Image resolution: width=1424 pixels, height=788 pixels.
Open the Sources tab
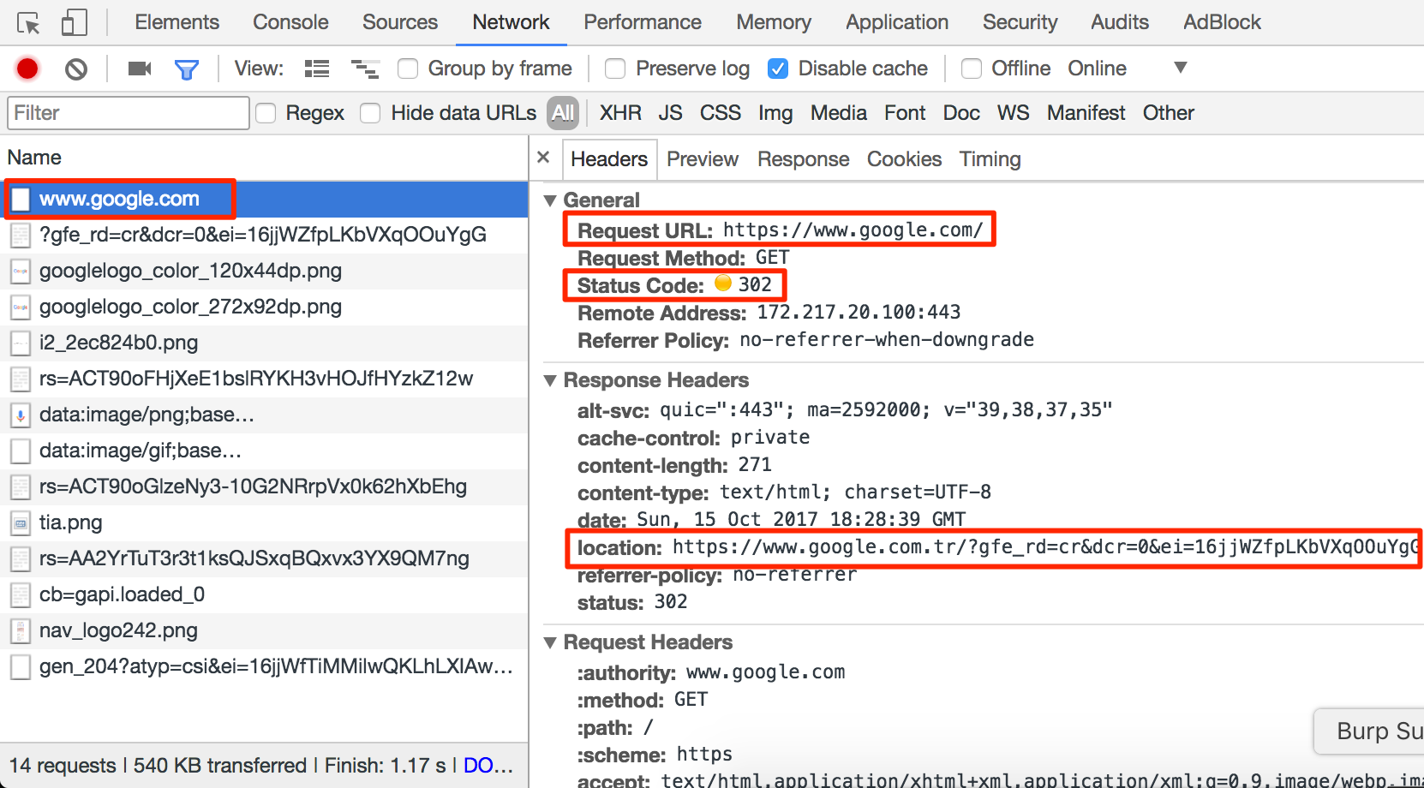pos(400,22)
